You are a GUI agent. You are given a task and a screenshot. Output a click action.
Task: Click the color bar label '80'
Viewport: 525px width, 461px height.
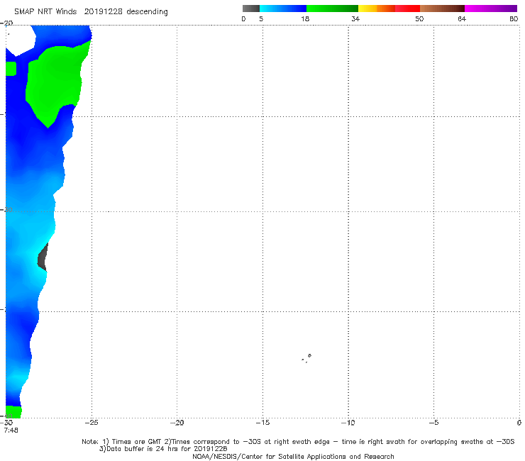514,19
